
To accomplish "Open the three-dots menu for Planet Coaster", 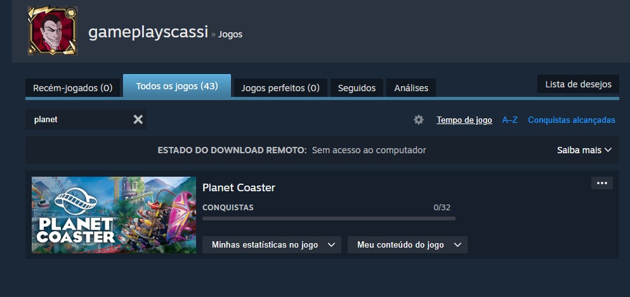I will [602, 183].
